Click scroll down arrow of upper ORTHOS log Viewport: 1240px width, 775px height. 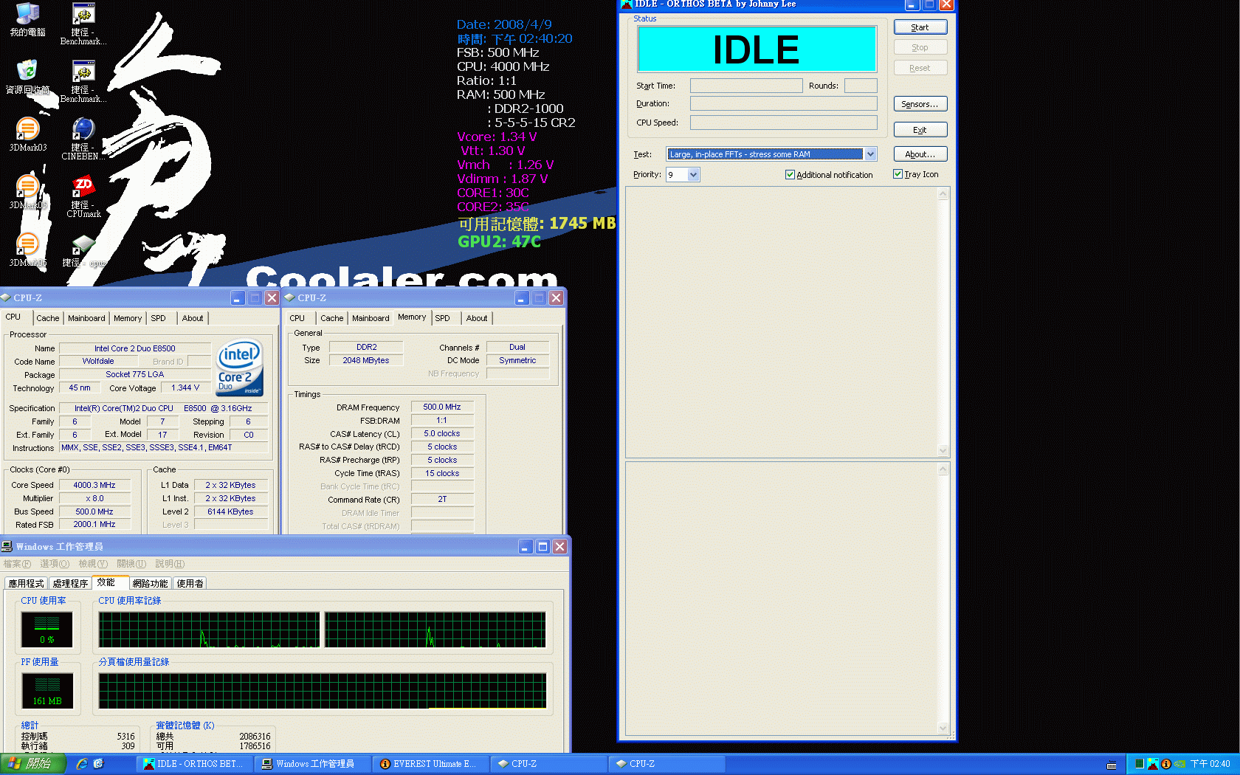point(943,450)
